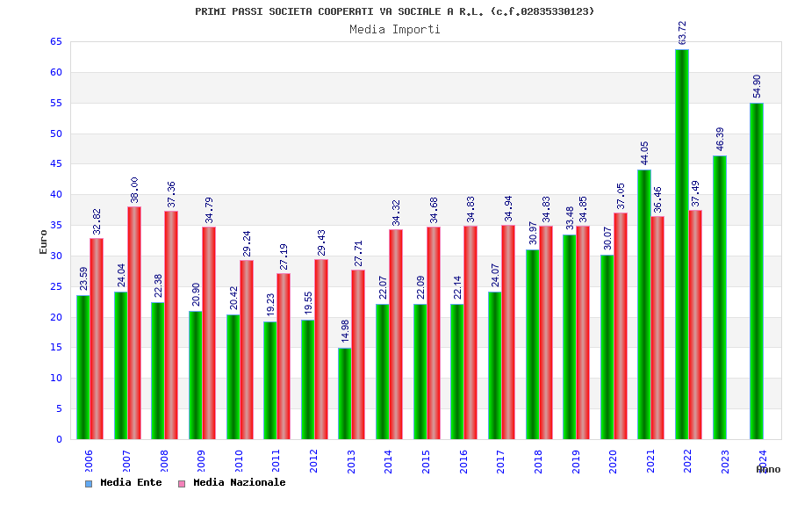Select the red 2007 bar labeled 38.00
The width and height of the screenshot is (790, 527).
click(x=134, y=322)
